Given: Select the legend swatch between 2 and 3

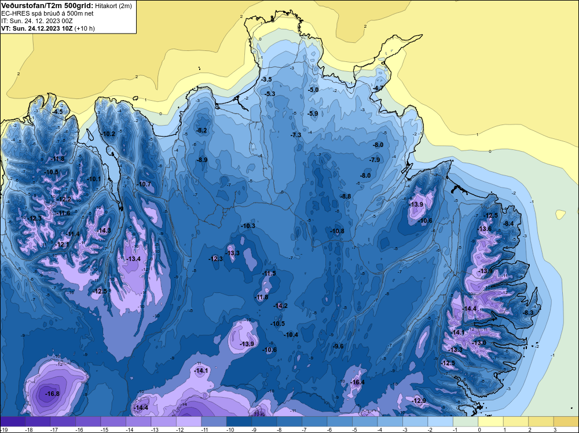Looking at the screenshot, I should coord(541,422).
